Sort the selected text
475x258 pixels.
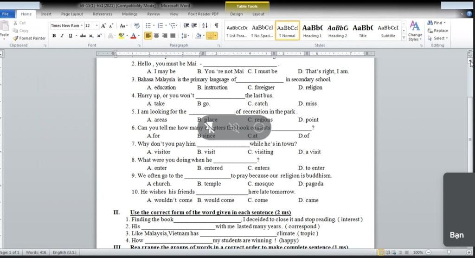tap(205, 26)
